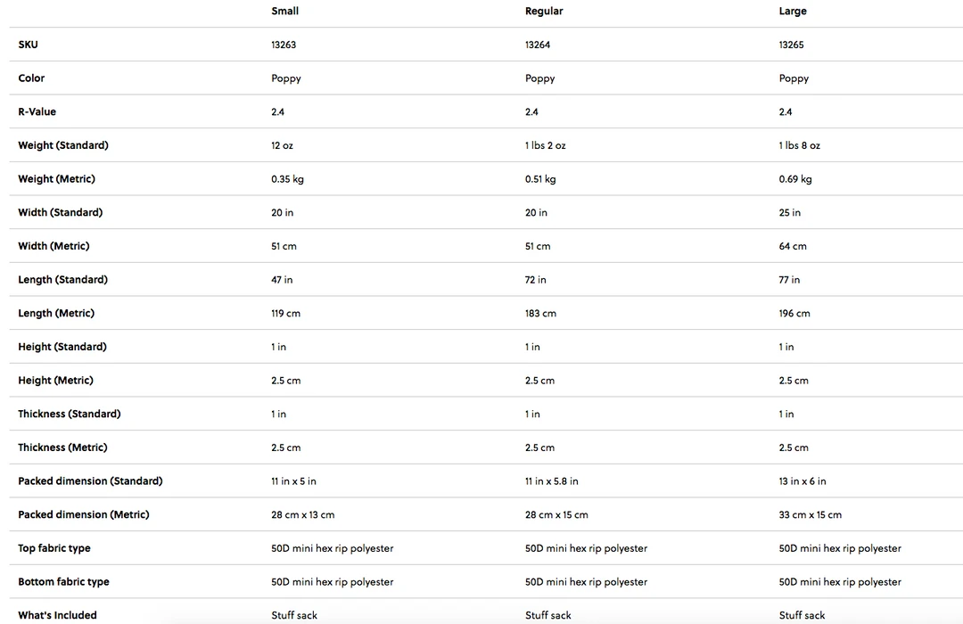
Task: Click the 1 lbs 8 oz value
Action: [799, 145]
